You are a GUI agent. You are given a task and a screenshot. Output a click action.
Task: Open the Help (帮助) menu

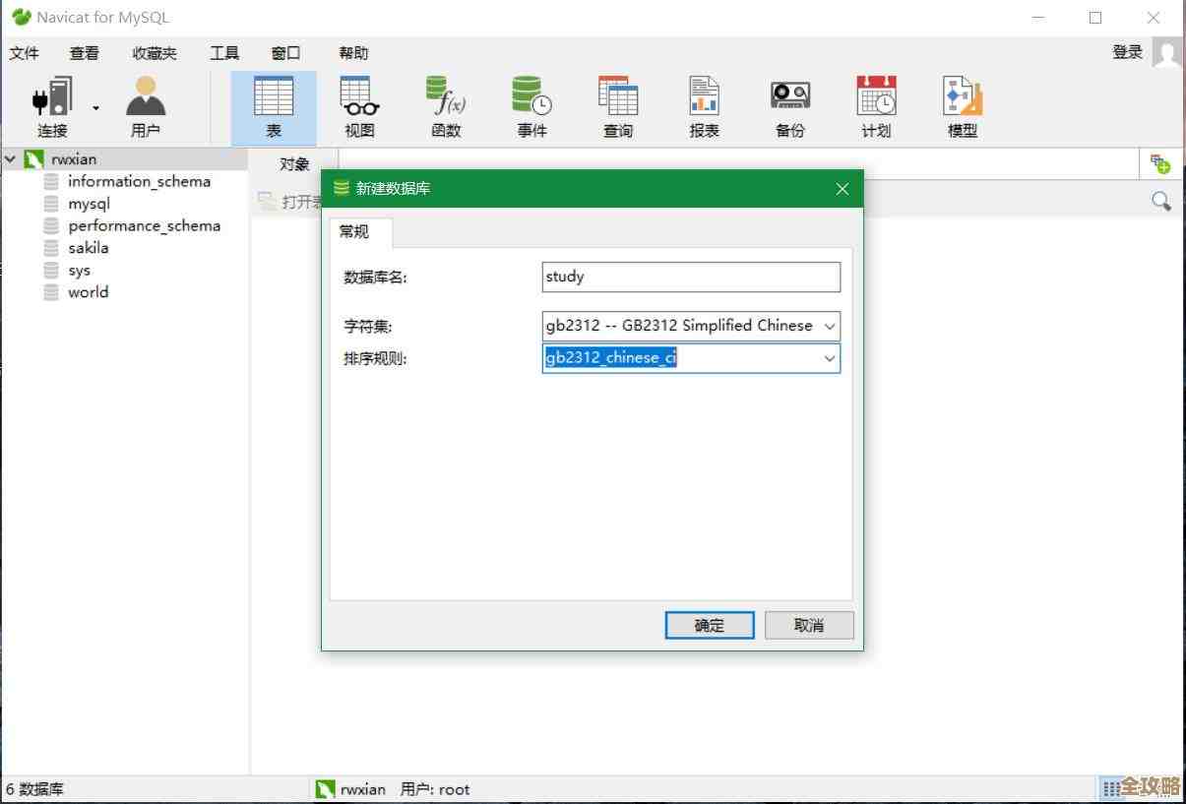[353, 53]
